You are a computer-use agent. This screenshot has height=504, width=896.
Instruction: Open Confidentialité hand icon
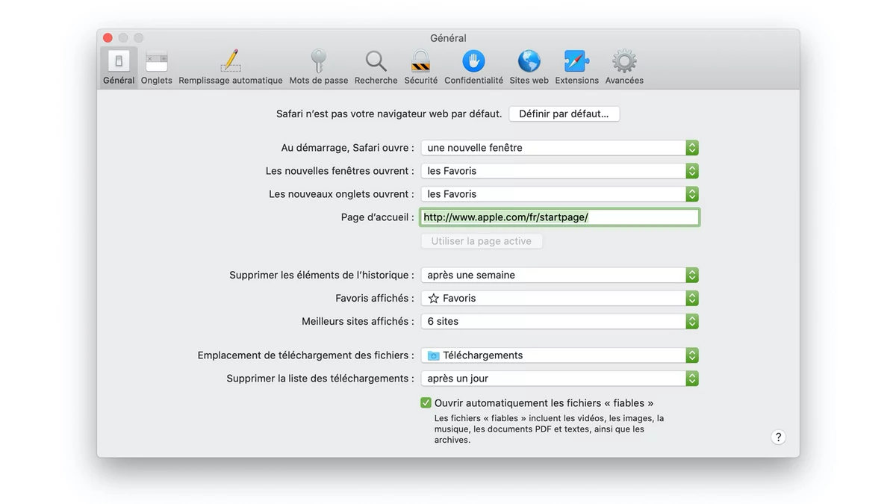[x=473, y=61]
